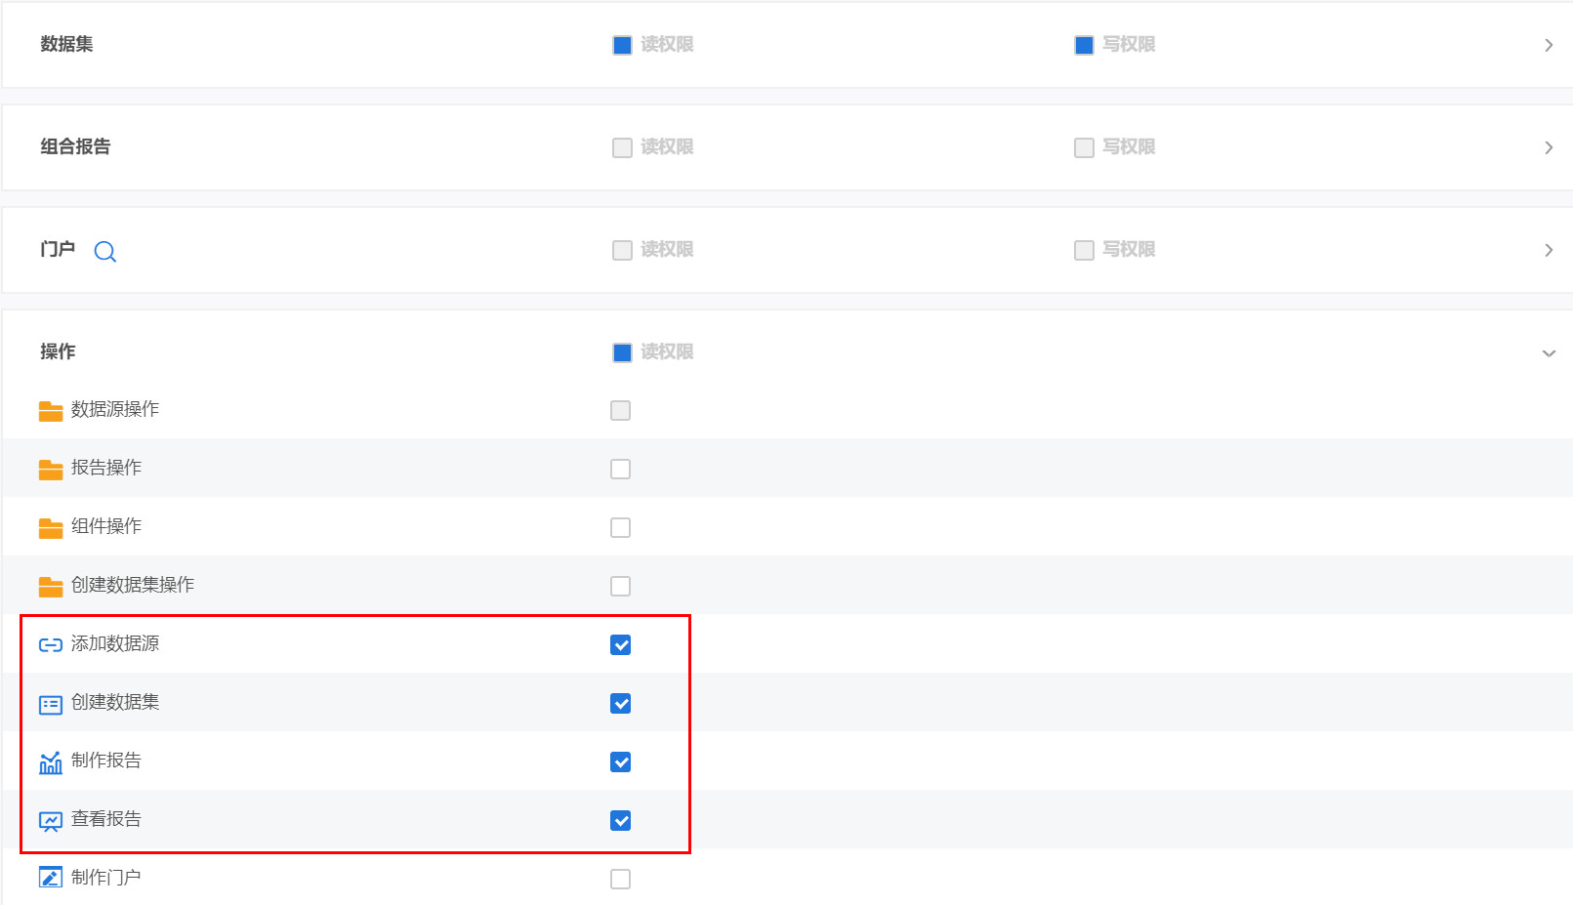Click 读权限 label in 组合报告 row
This screenshot has width=1573, height=905.
(x=667, y=147)
